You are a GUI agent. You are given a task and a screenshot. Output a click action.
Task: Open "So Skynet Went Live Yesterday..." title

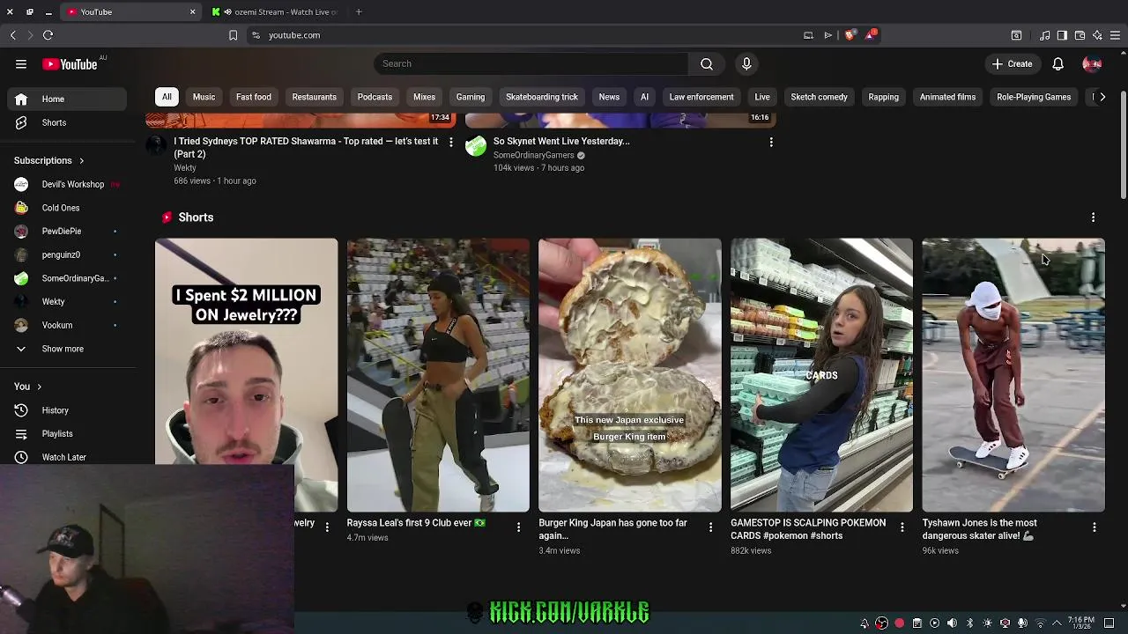click(x=561, y=141)
